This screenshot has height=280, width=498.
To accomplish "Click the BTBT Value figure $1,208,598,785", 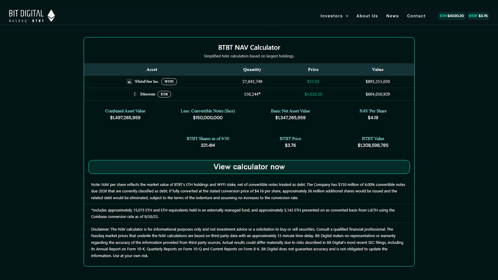I will (x=373, y=145).
